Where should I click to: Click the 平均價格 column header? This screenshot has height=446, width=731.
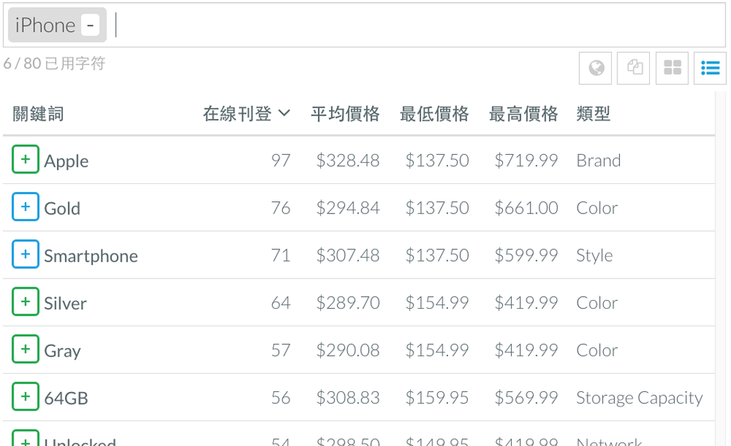click(345, 114)
